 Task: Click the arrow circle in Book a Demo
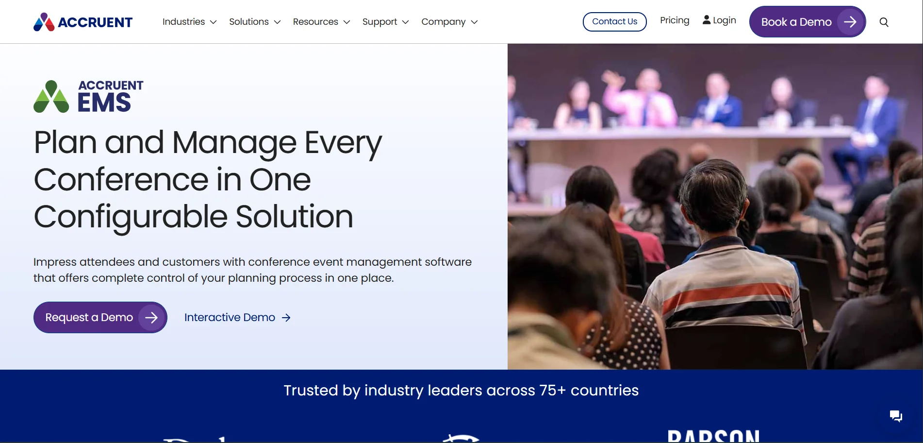pyautogui.click(x=850, y=22)
